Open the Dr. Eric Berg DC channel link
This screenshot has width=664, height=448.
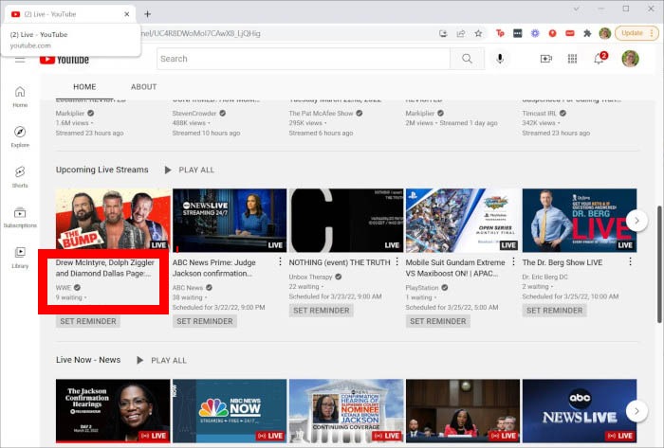pyautogui.click(x=545, y=277)
